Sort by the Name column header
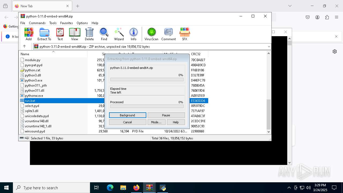 tap(53, 54)
